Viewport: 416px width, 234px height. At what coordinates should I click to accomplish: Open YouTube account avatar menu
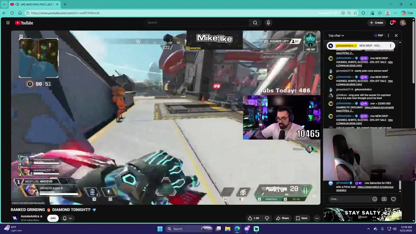click(x=403, y=23)
